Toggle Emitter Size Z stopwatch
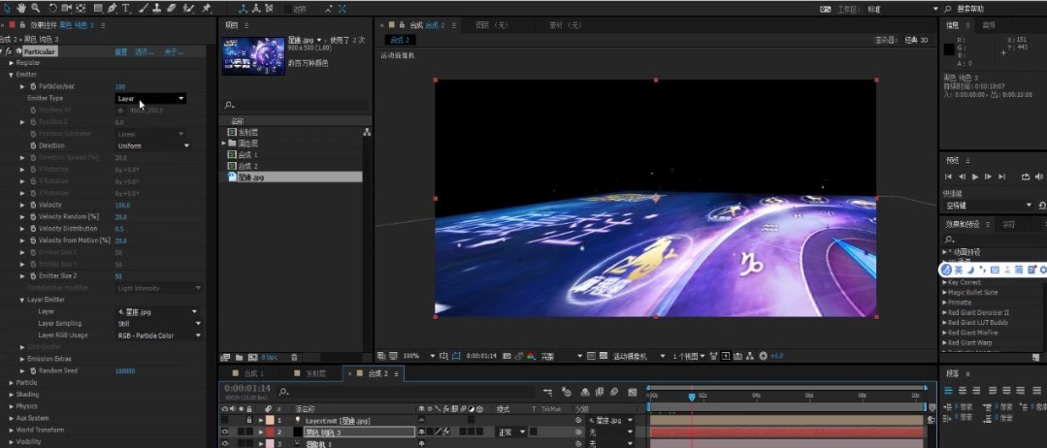The height and width of the screenshot is (448, 1047). pyautogui.click(x=33, y=275)
